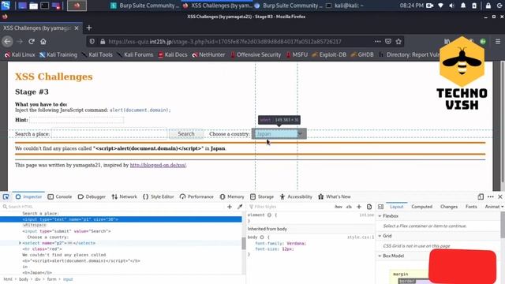Click the Search HTML field in inspector

113,207
